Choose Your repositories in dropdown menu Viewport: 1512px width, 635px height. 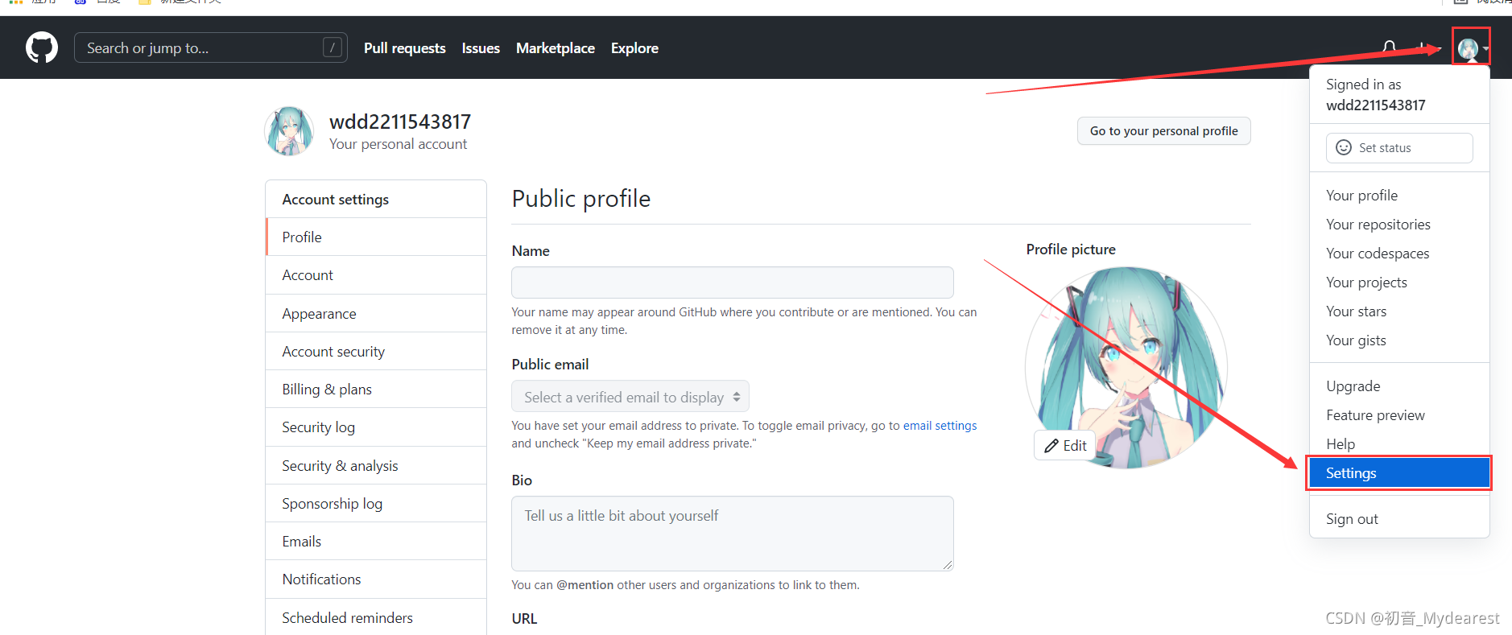[x=1399, y=225]
